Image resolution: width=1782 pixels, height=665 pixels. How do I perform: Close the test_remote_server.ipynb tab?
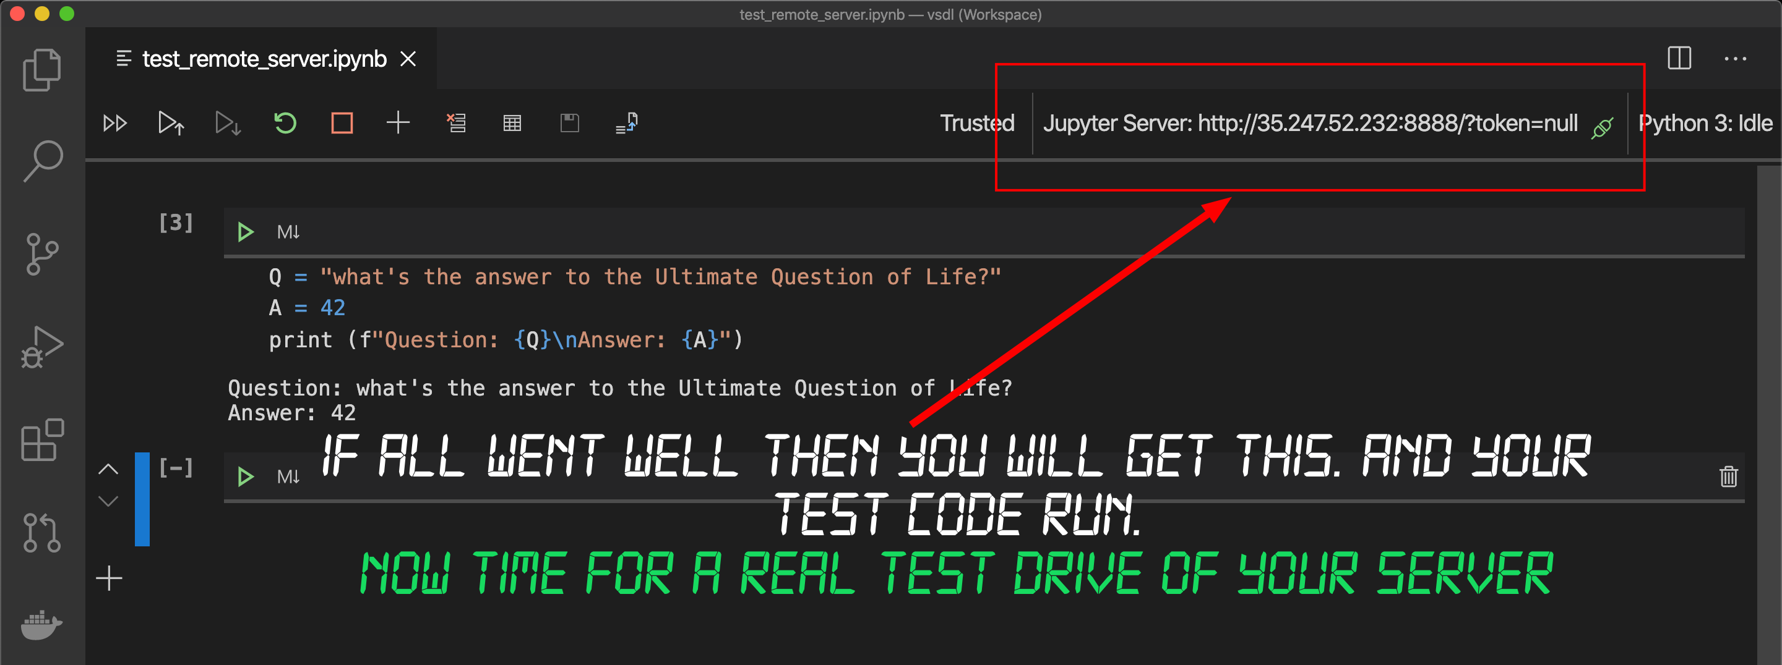(408, 59)
